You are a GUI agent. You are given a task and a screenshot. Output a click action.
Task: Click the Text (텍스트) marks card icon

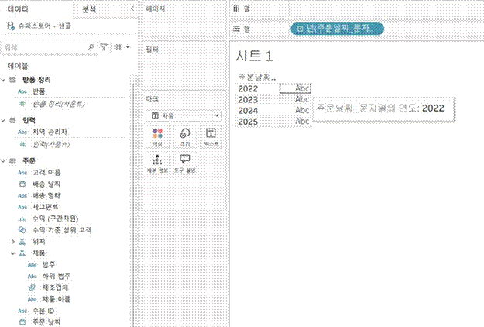(x=211, y=136)
